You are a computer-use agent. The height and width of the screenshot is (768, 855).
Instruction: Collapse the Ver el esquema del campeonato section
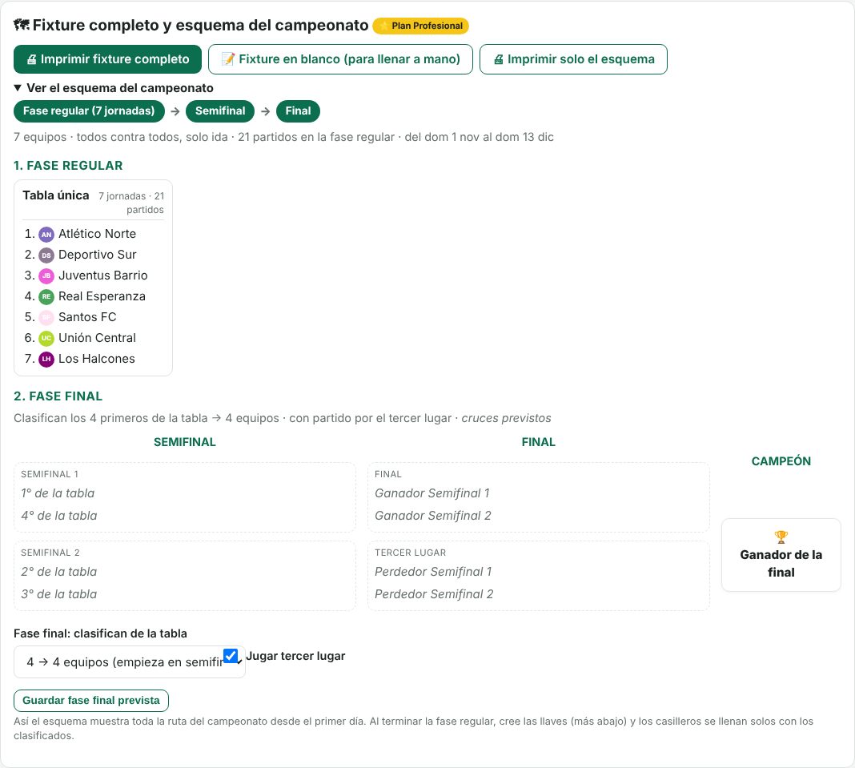point(114,88)
